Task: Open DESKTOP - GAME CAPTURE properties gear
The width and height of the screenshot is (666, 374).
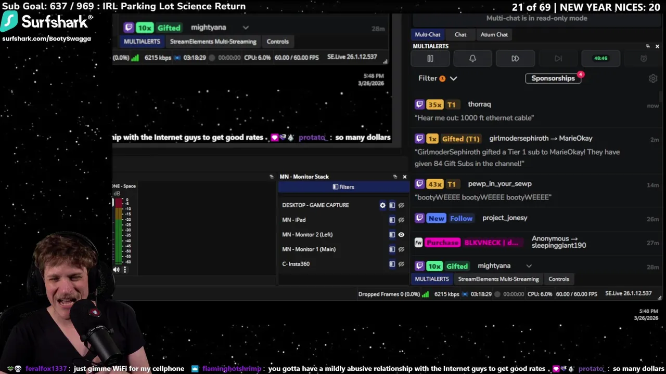Action: pos(382,205)
